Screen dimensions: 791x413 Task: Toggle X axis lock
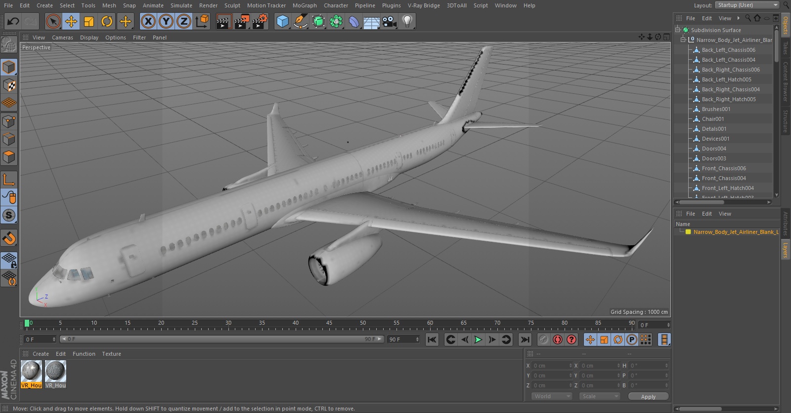(148, 21)
